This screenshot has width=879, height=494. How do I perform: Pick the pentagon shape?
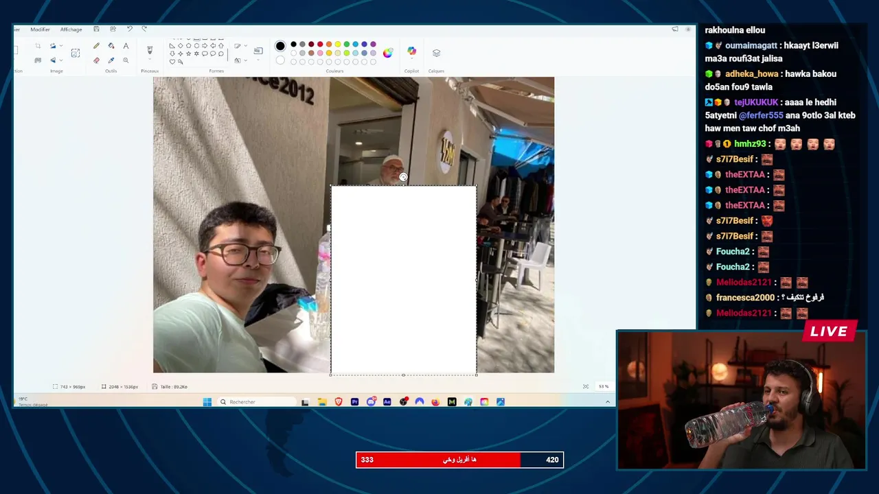click(188, 45)
